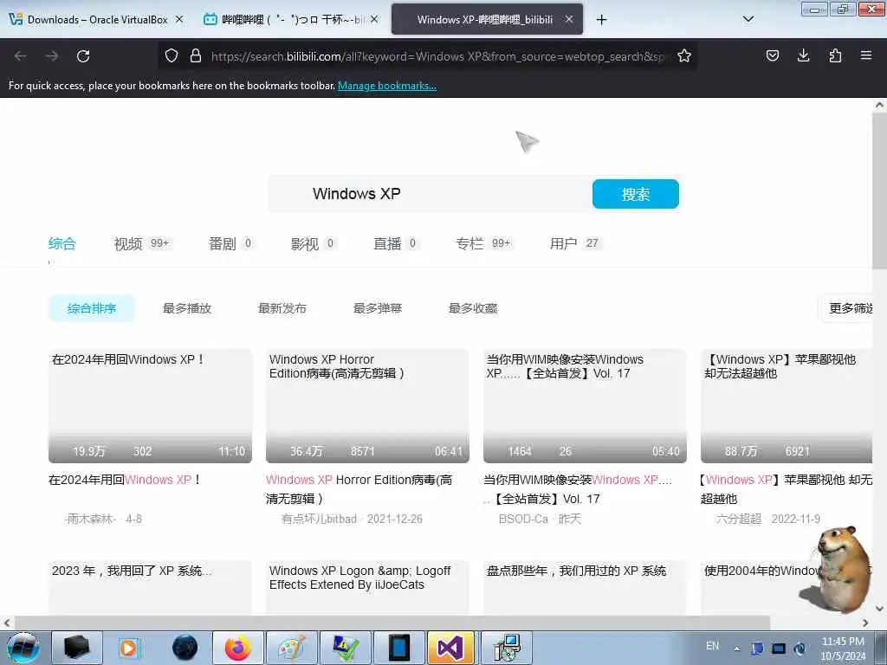Open uploader 有点坏儿bitbad profile
887x665 pixels.
(x=319, y=520)
